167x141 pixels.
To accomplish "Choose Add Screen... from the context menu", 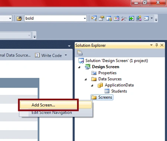I will pos(56,105).
